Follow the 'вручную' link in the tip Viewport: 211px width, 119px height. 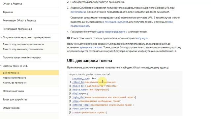coord(142,38)
